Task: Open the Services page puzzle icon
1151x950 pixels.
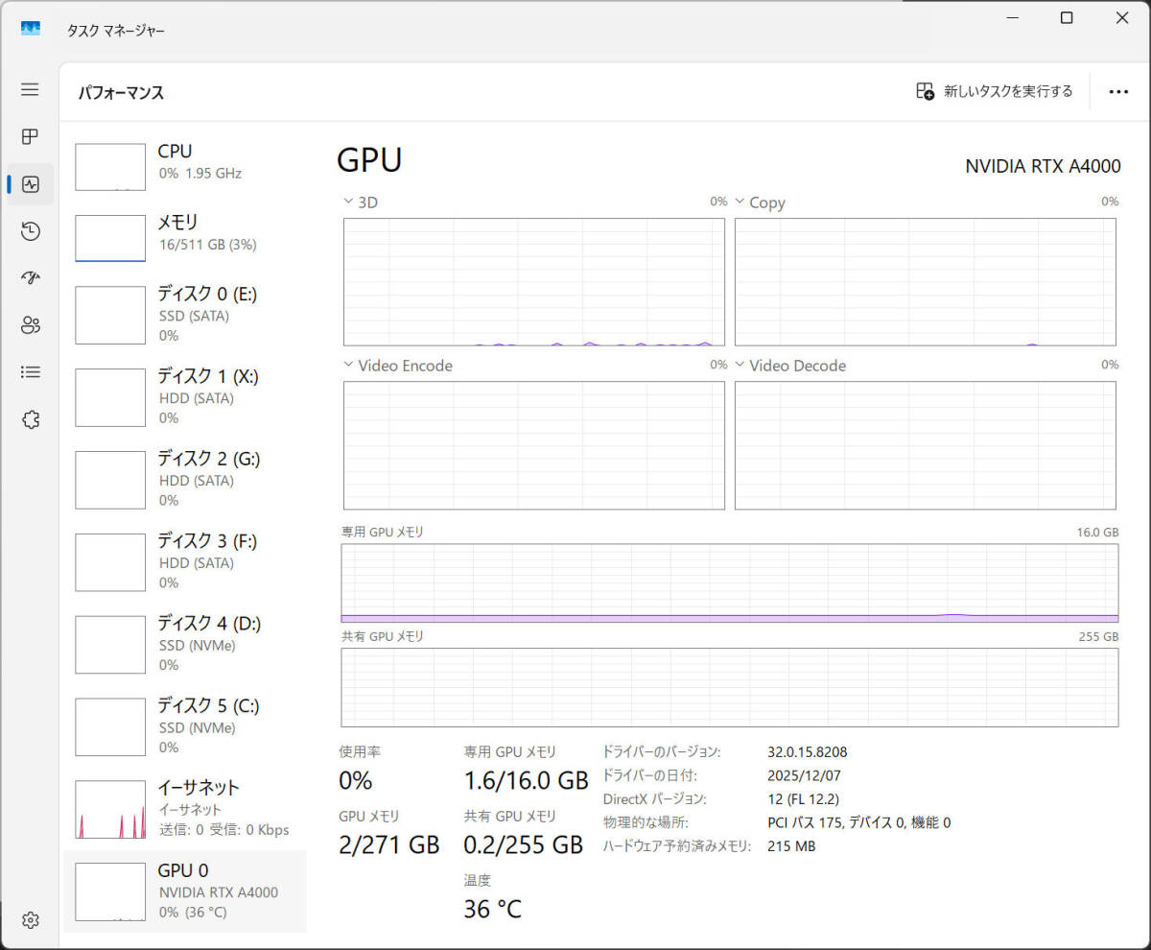Action: pos(30,419)
